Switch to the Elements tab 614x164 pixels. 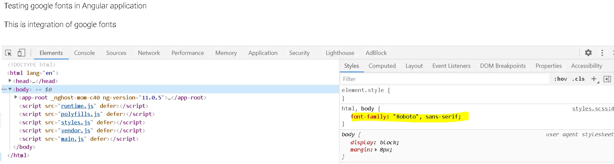click(x=51, y=53)
